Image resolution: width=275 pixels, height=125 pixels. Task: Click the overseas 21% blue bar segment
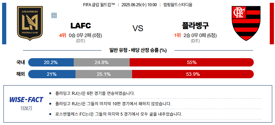[52, 74]
